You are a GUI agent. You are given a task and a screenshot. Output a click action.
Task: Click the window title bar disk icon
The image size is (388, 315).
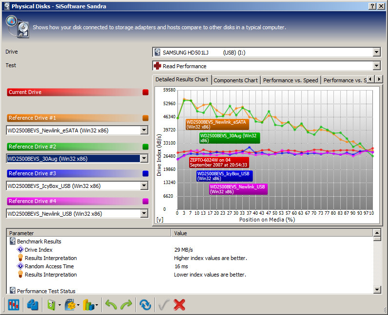coord(7,6)
